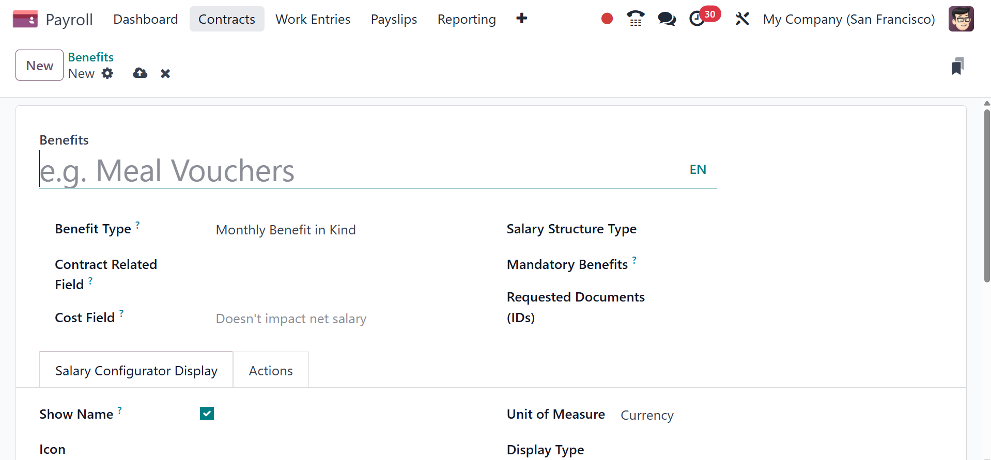This screenshot has width=991, height=460.
Task: Open the debug tools wrench icon
Action: 742,19
